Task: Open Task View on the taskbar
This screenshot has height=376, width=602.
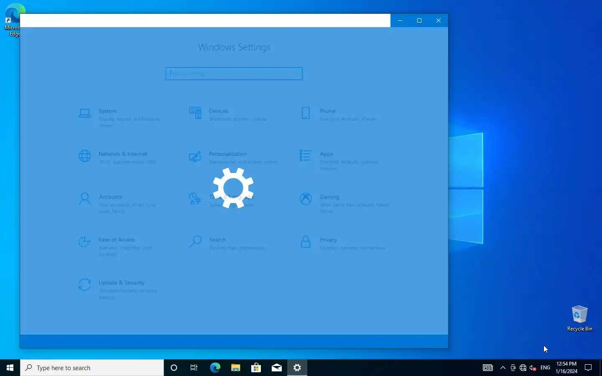Action: pos(194,368)
